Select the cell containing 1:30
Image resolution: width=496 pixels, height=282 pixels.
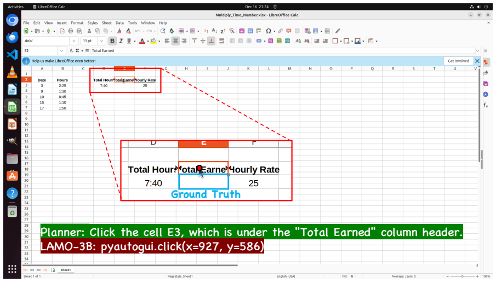click(x=62, y=91)
